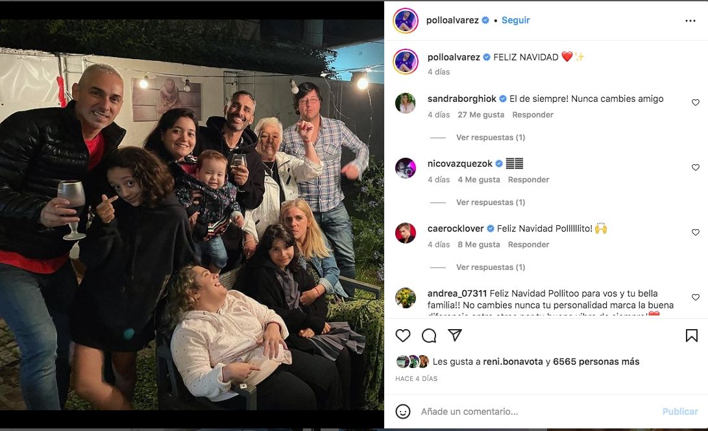Expand replies under nicovazquezok's comment
The width and height of the screenshot is (708, 431).
click(490, 203)
